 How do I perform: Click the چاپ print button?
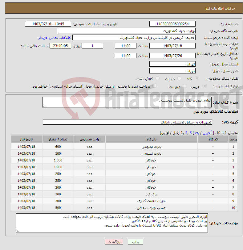click(136, 242)
